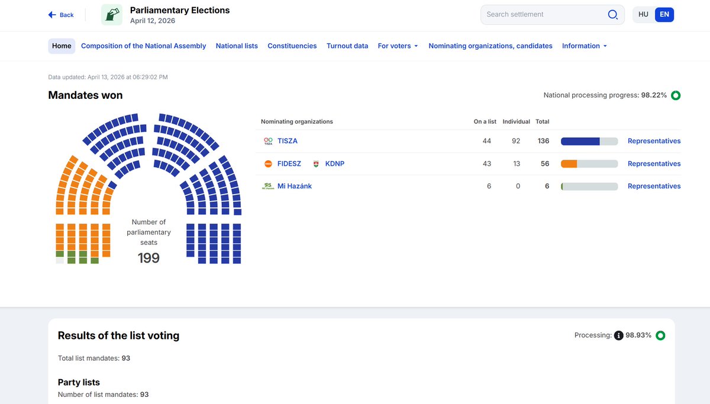The width and height of the screenshot is (710, 404).
Task: Click TISZA individual mandates value 92
Action: (x=517, y=141)
